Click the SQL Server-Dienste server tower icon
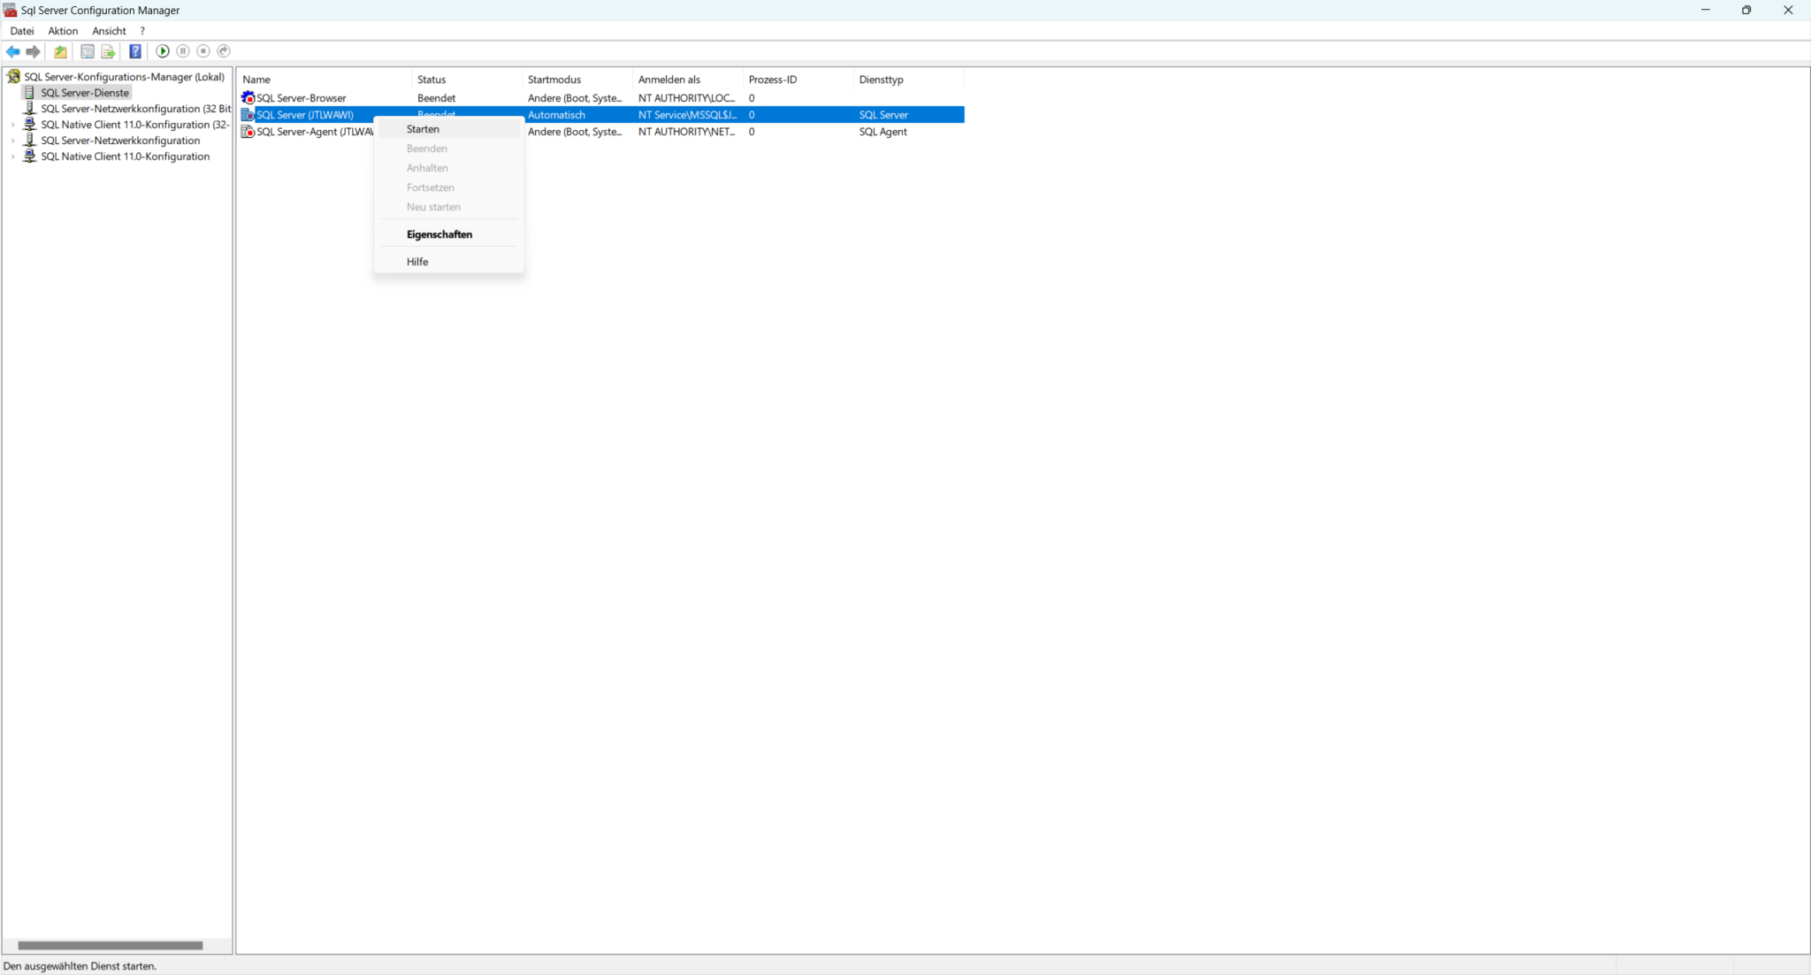Screen dimensions: 1811x975 [x=29, y=93]
